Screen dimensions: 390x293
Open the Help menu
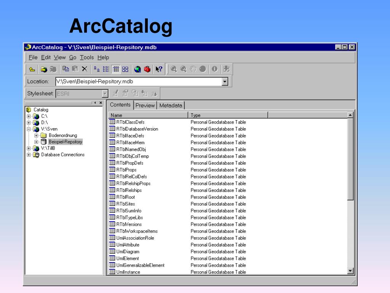click(x=103, y=57)
